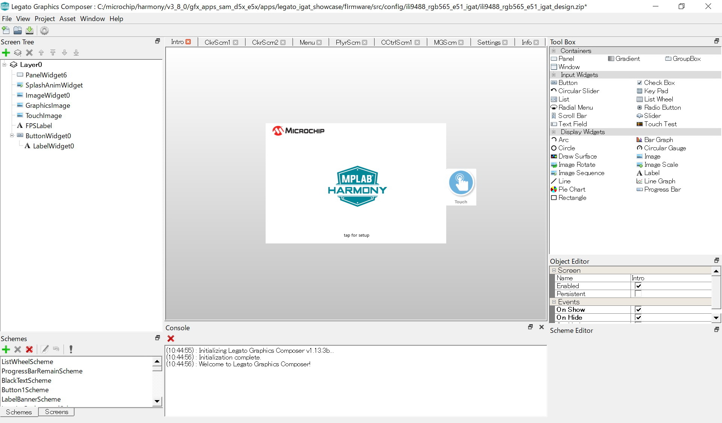Screen dimensions: 722x423
Task: Click the move down arrow in Screen Tree
Action: (65, 53)
